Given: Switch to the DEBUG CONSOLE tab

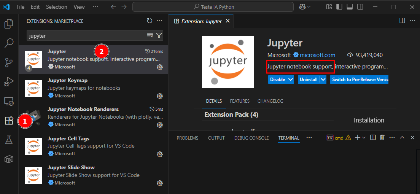Looking at the screenshot, I should click(251, 138).
